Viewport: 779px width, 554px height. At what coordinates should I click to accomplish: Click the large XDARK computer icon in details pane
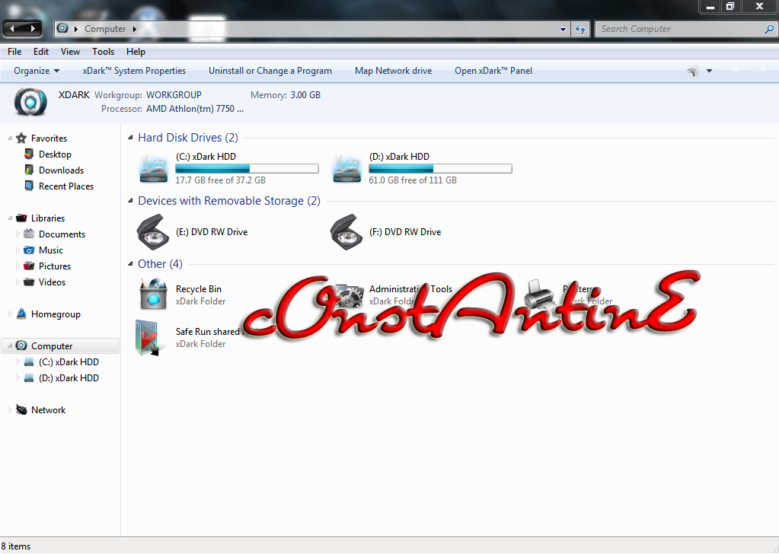(x=30, y=102)
